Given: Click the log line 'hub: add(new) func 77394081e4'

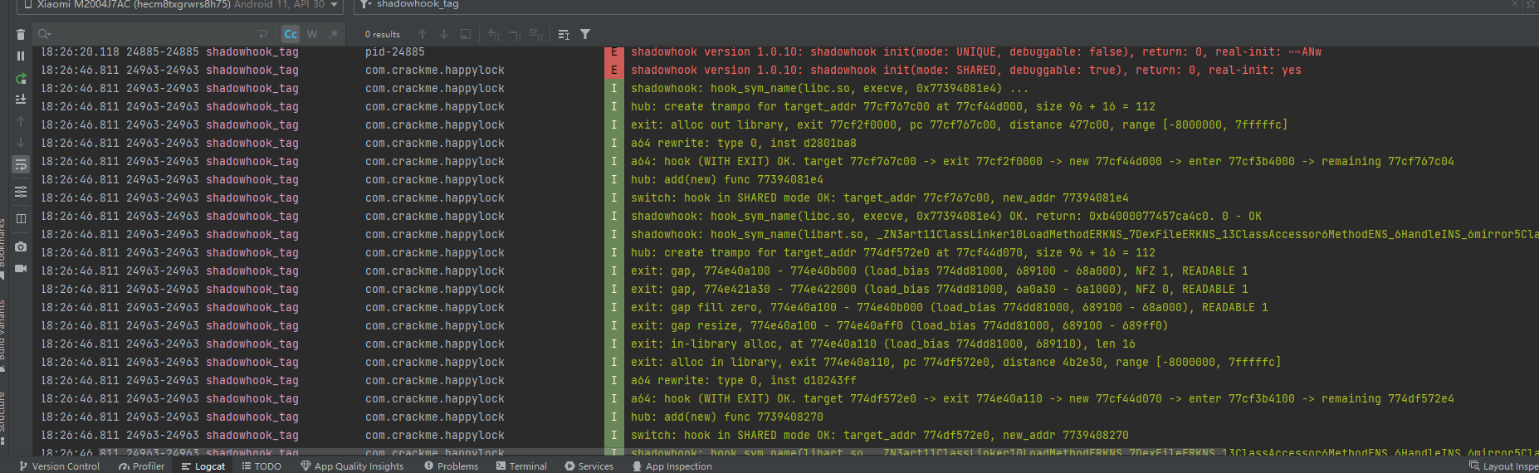Looking at the screenshot, I should [727, 179].
